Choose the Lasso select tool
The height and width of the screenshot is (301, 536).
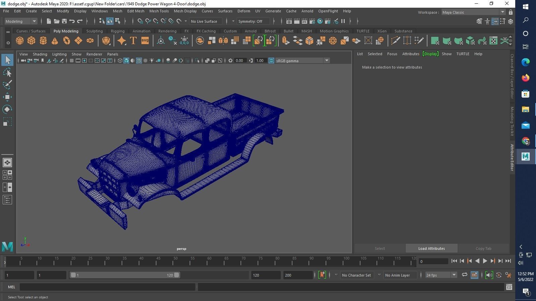click(x=7, y=72)
